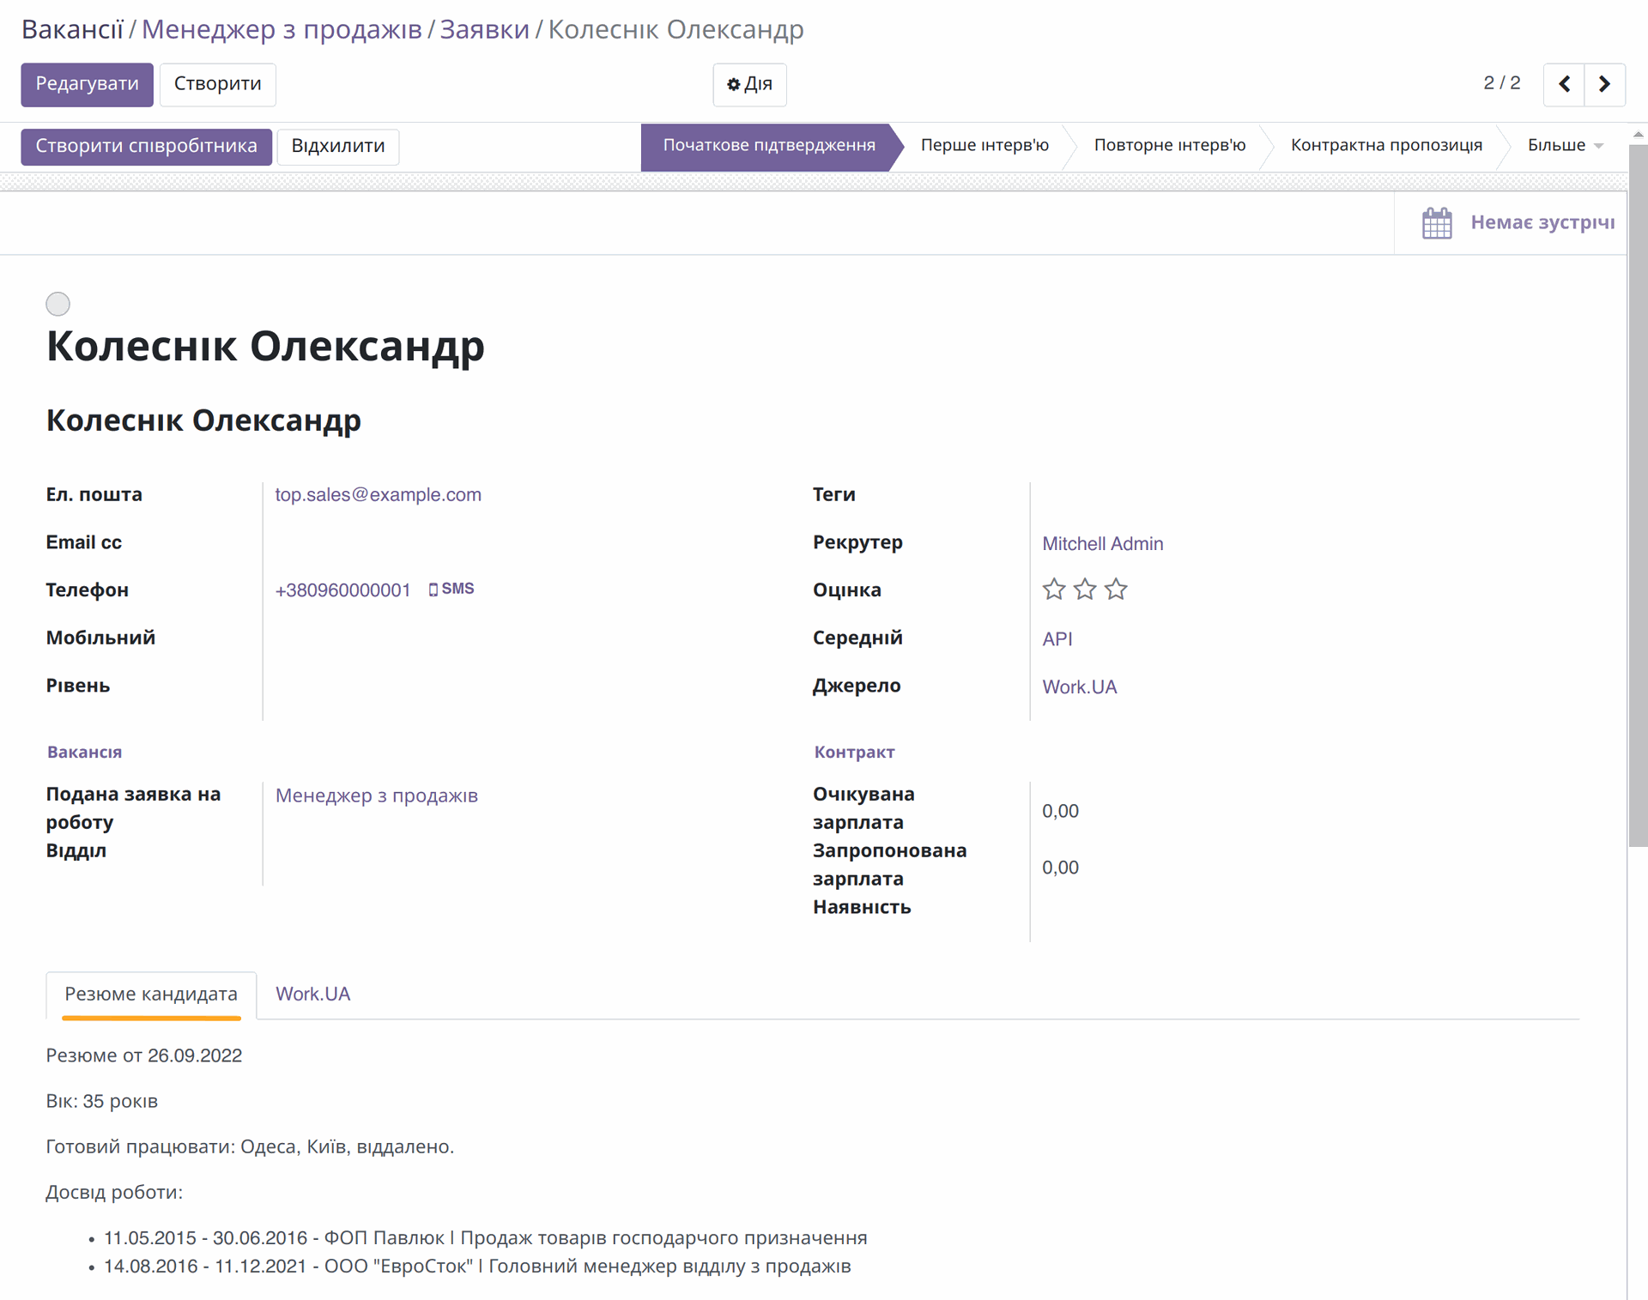Viewport: 1648px width, 1300px height.
Task: Select stage Повторне інтерв'ю
Action: (1169, 145)
